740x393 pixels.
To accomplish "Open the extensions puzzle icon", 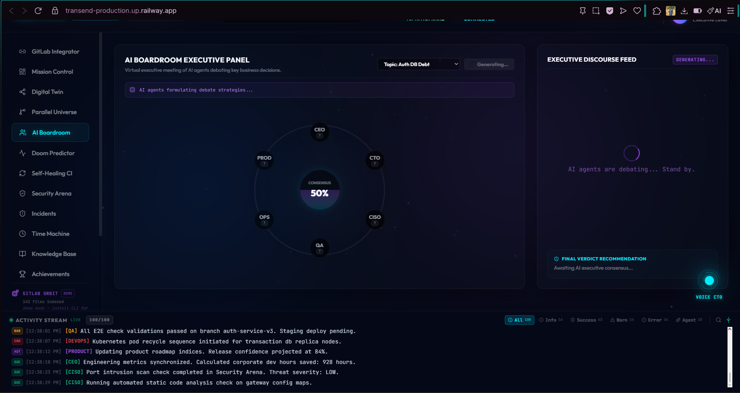I will click(657, 11).
